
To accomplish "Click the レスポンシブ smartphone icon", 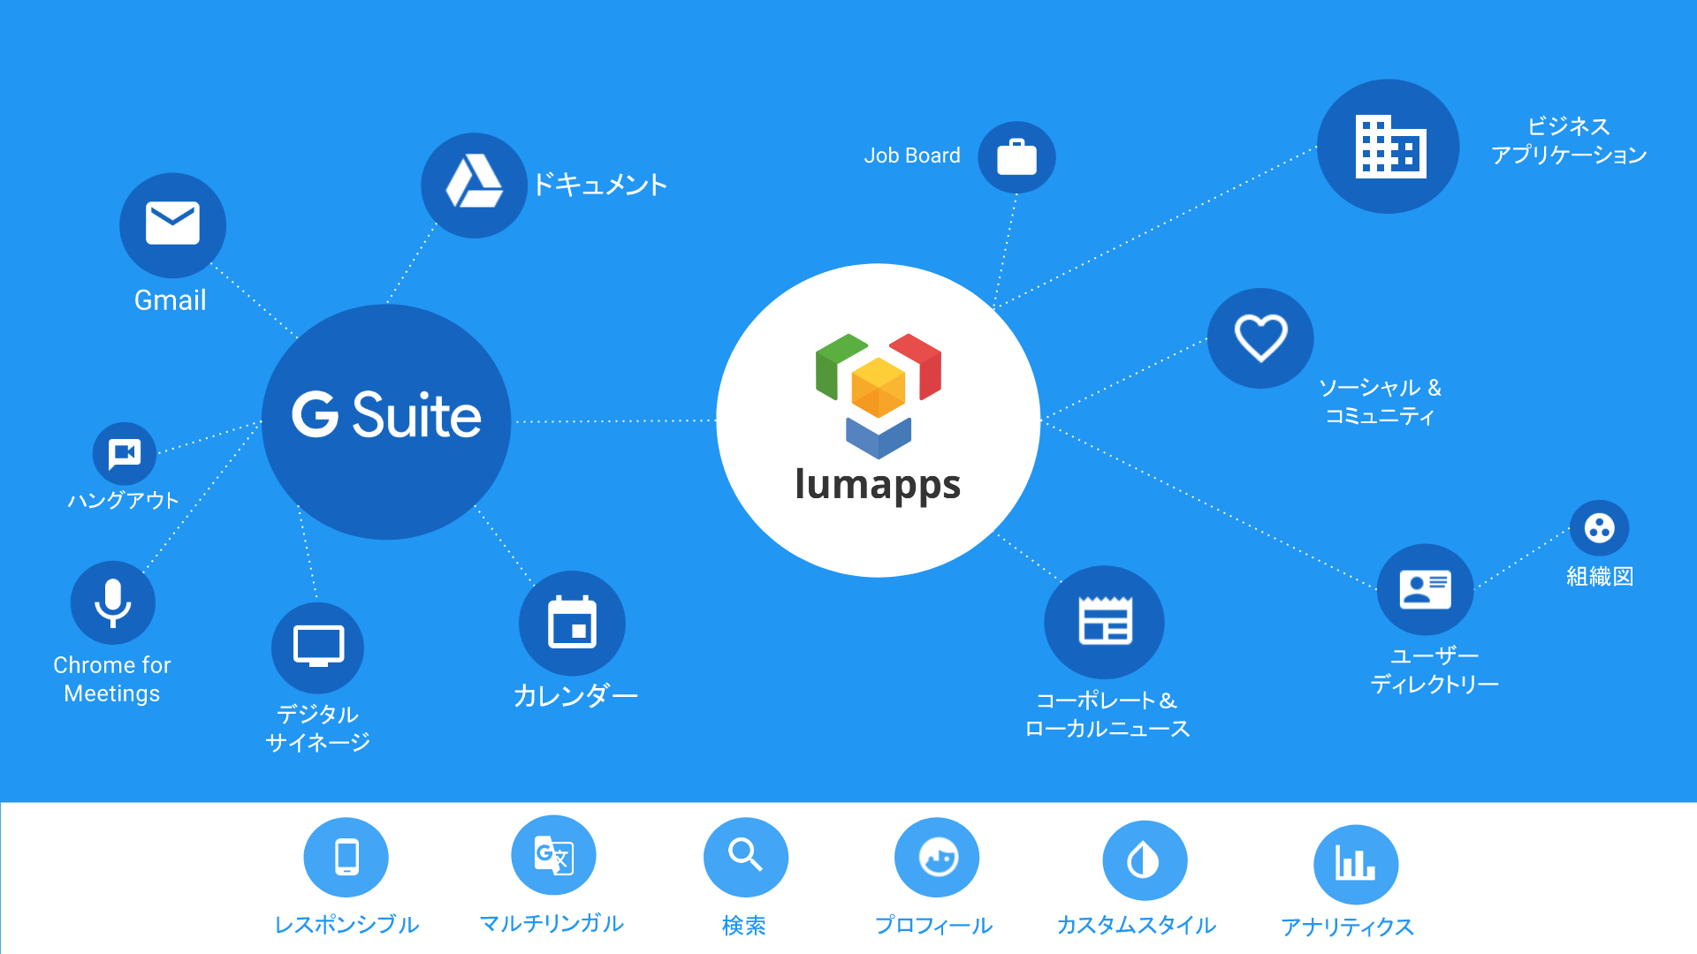I will click(x=346, y=857).
